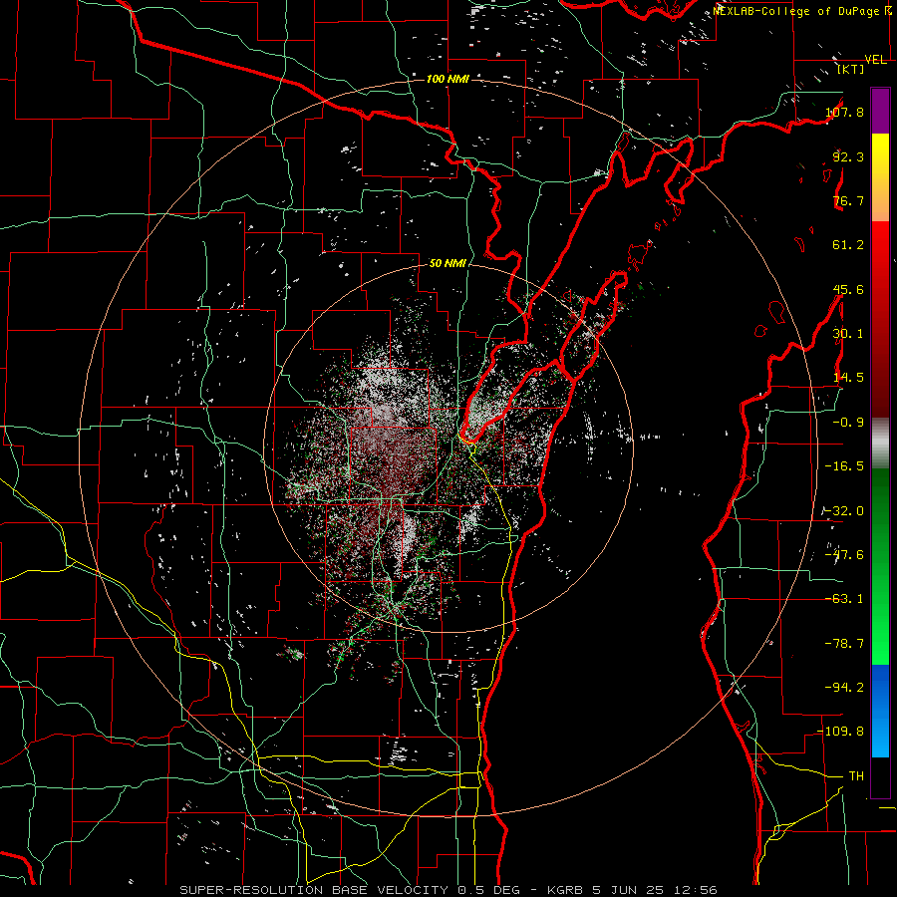Viewport: 897px width, 897px height.
Task: Select the 61.2 velocity scale value
Action: tap(848, 245)
